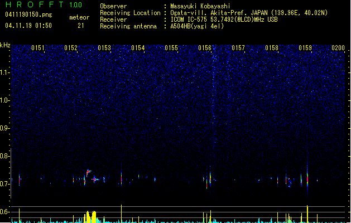Click the large yellow intensity burst in bottom graph

90,216
